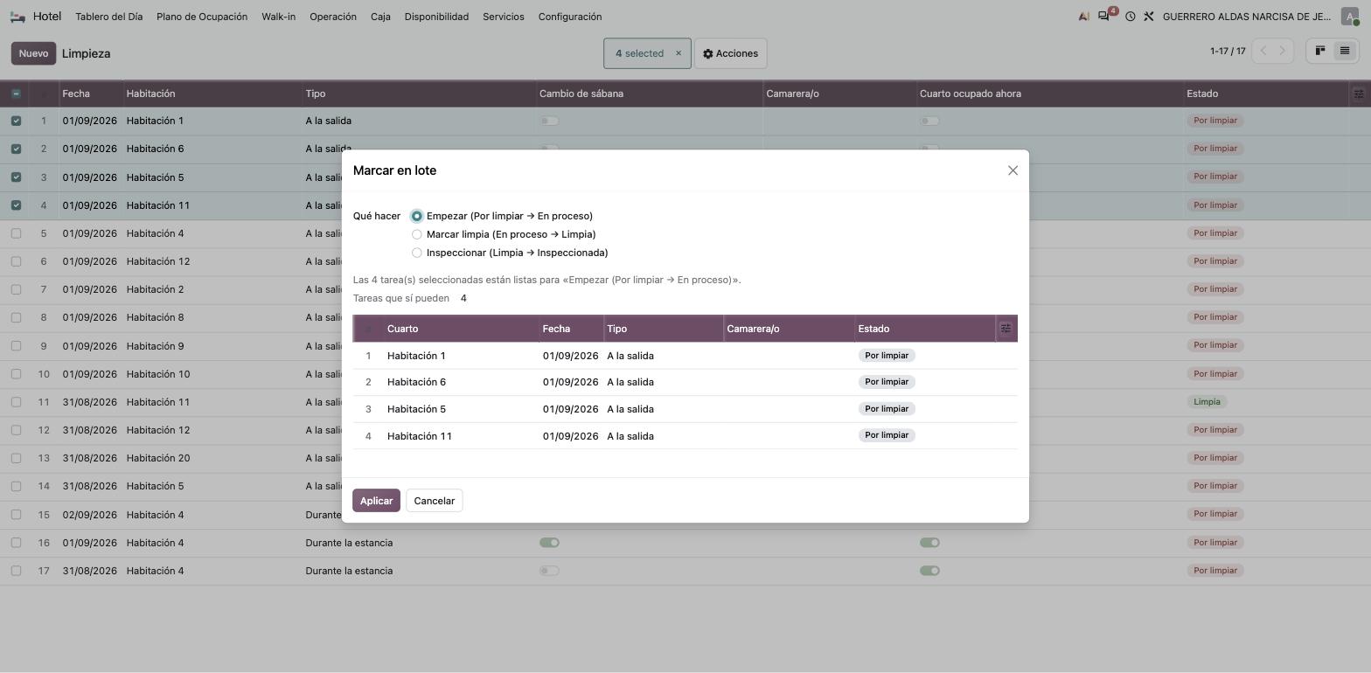The image size is (1371, 673).
Task: Toggle Cambio de sábana for row 16
Action: (549, 543)
